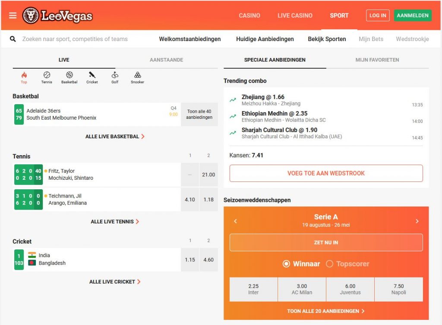
Task: Select the Winnaar radio option
Action: tap(301, 264)
